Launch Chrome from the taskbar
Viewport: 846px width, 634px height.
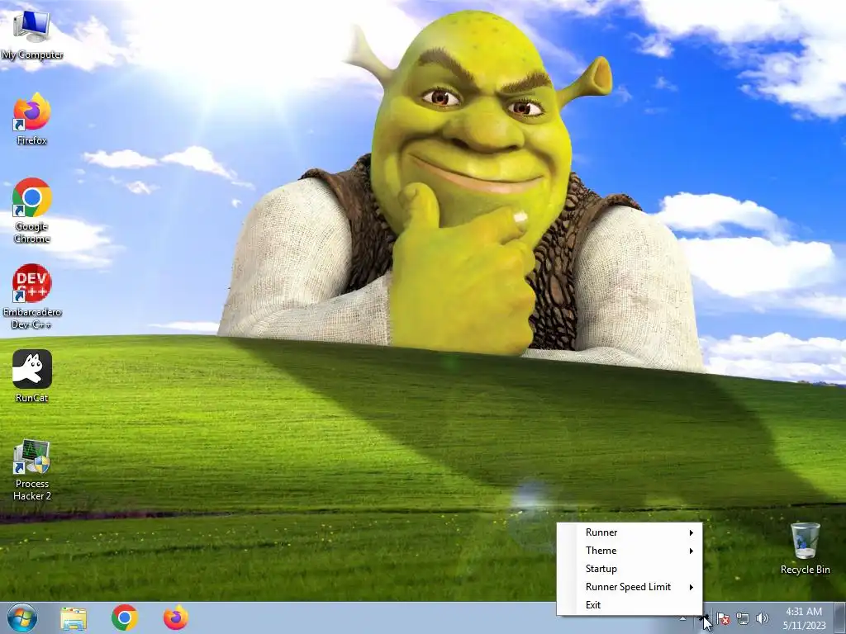tap(125, 618)
